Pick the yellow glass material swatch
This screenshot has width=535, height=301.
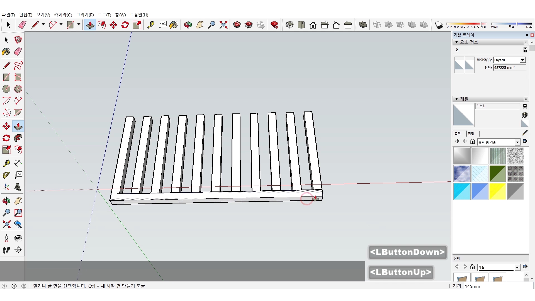click(x=497, y=191)
